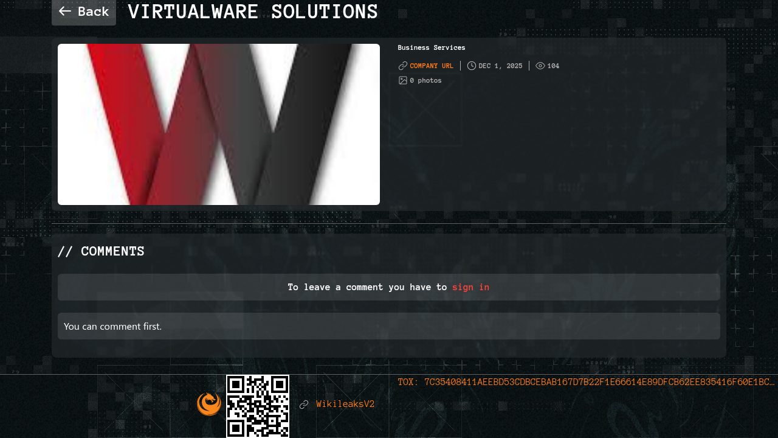778x438 pixels.
Task: Click the chain link icon beside COMPANY URL
Action: (402, 66)
